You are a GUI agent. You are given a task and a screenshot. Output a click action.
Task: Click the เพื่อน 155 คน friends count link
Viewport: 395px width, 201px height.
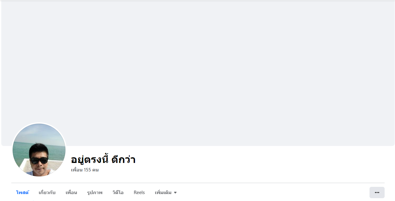[85, 170]
